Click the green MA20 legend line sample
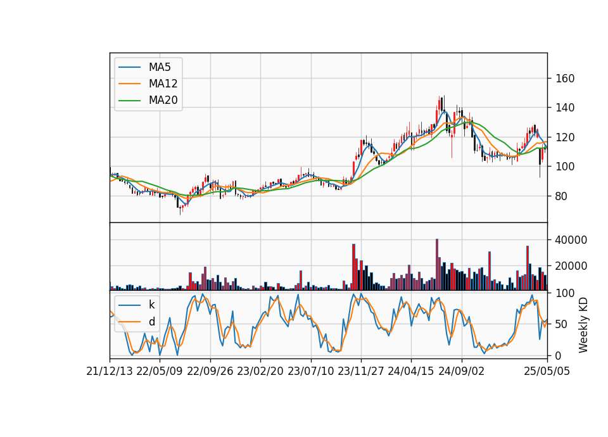Image resolution: width=608 pixels, height=437 pixels. [x=129, y=100]
